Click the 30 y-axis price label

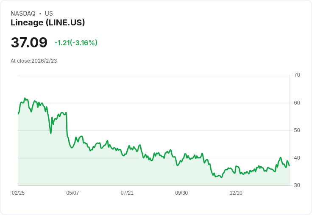pyautogui.click(x=297, y=185)
